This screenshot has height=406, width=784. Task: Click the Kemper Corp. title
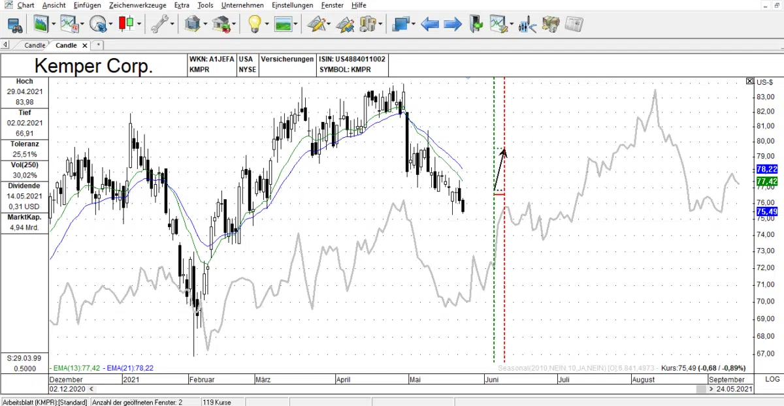93,66
